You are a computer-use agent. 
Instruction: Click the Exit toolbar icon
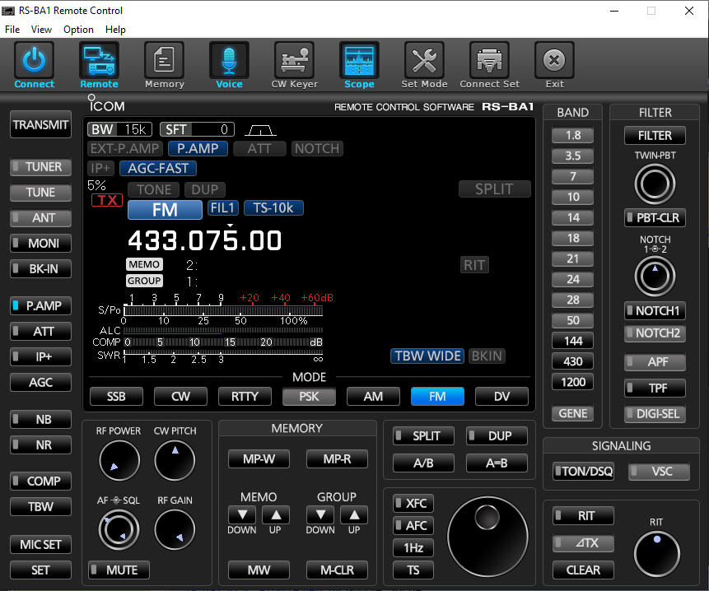(x=554, y=61)
